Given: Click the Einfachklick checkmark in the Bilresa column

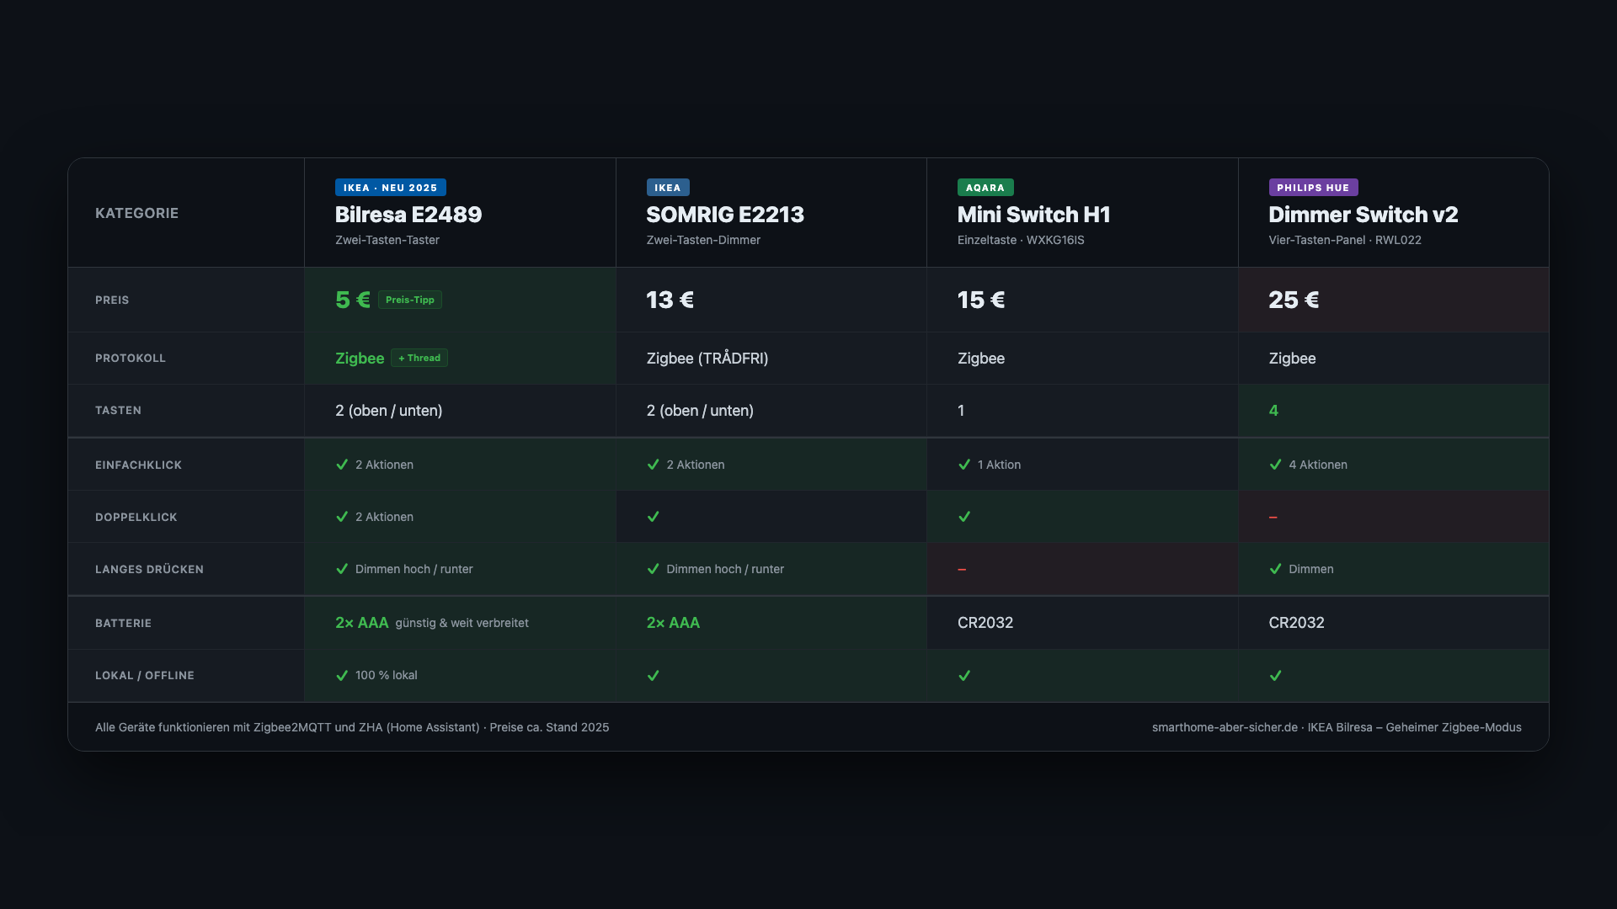Looking at the screenshot, I should 342,465.
